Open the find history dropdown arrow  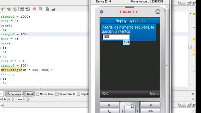click(x=1, y=94)
